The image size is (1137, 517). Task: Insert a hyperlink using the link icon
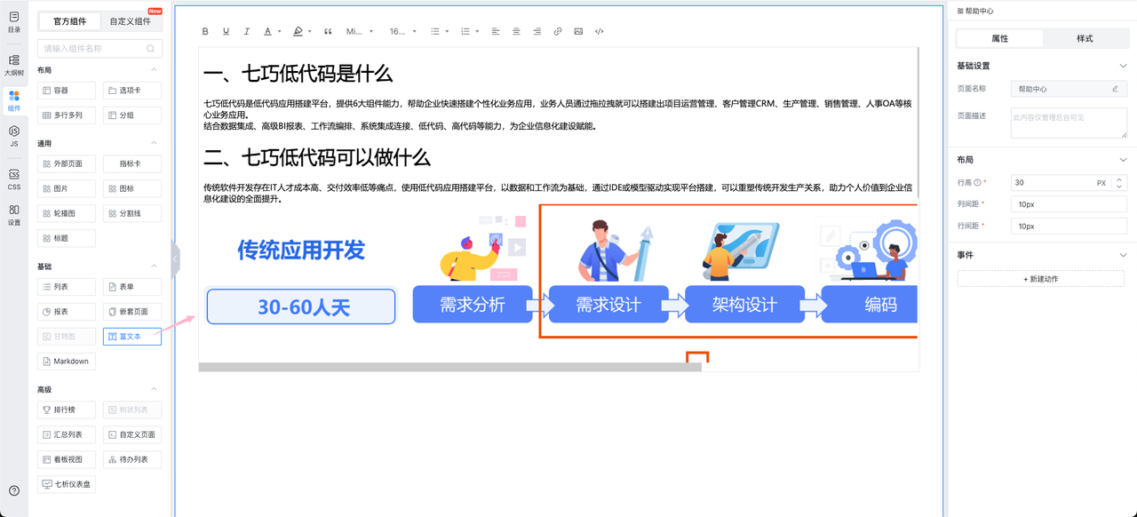558,31
